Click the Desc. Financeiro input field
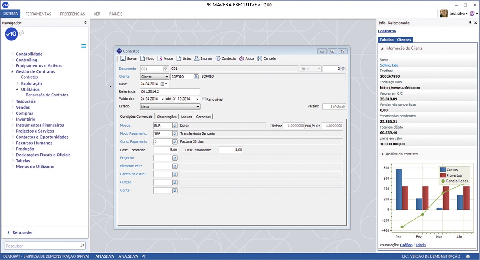480x260 pixels. pos(230,150)
